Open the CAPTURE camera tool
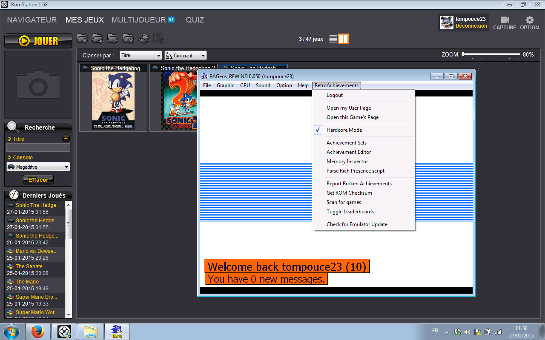The image size is (545, 340). (505, 23)
